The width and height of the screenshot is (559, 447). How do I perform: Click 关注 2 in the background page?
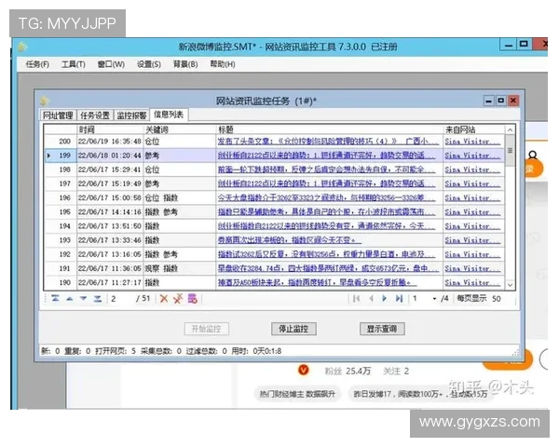click(396, 371)
